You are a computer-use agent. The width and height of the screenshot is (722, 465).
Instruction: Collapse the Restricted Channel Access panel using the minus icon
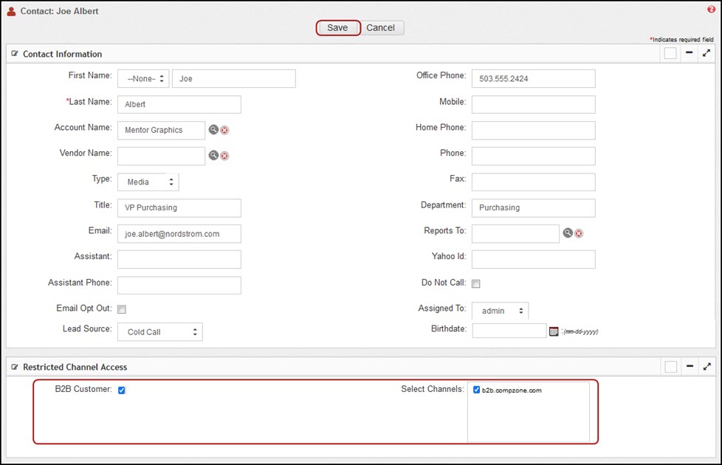690,367
